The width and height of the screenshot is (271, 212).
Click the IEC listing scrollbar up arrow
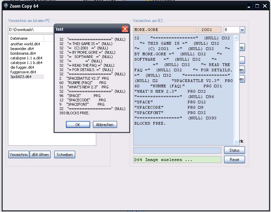tap(236, 38)
